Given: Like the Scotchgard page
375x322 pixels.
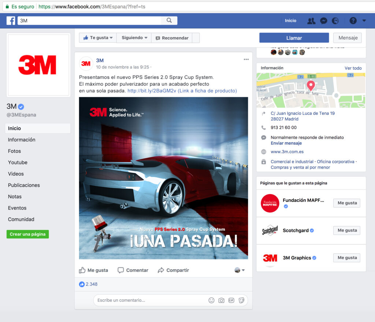Looking at the screenshot, I should click(x=347, y=230).
